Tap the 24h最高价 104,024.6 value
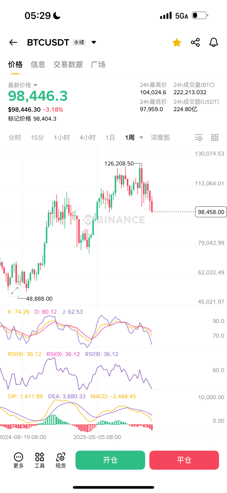227x493 pixels. pyautogui.click(x=153, y=92)
